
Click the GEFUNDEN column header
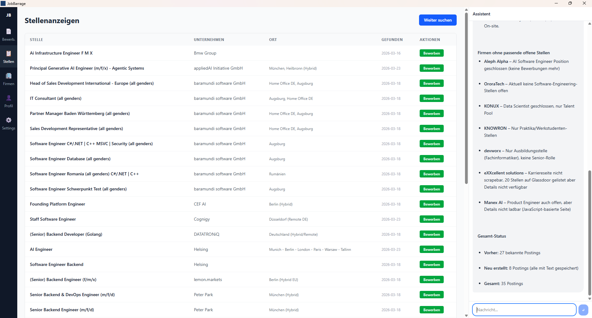[392, 40]
